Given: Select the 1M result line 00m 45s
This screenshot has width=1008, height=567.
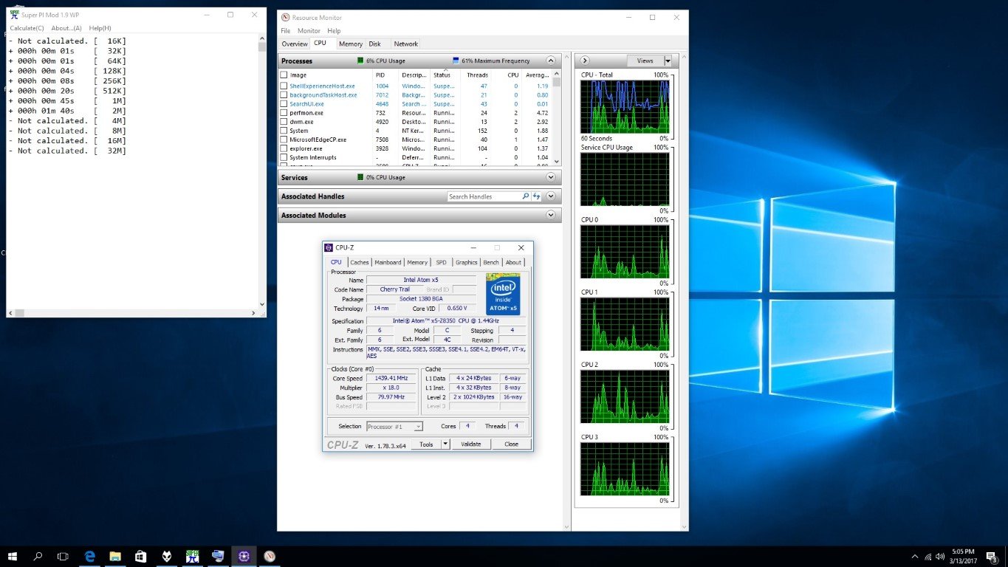Looking at the screenshot, I should pyautogui.click(x=67, y=100).
